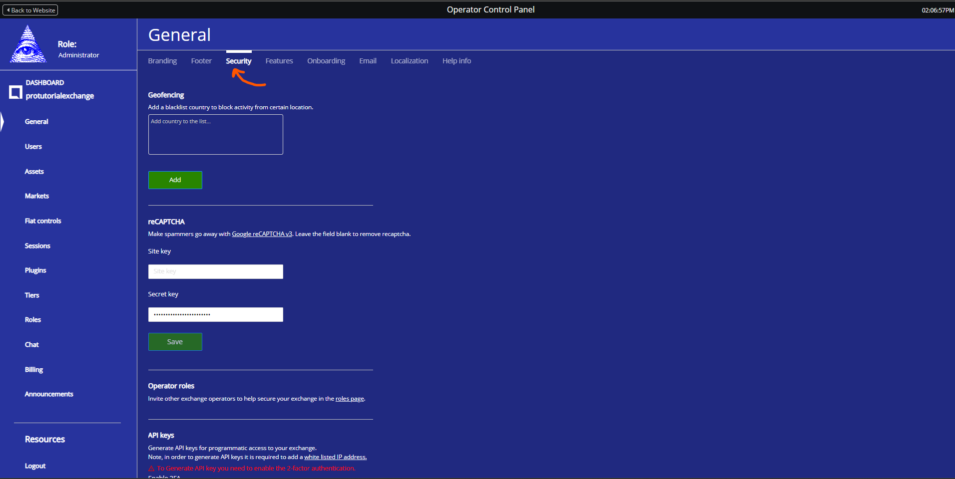Screen dimensions: 955x479
Task: Click Back to Website button
Action: 30,10
